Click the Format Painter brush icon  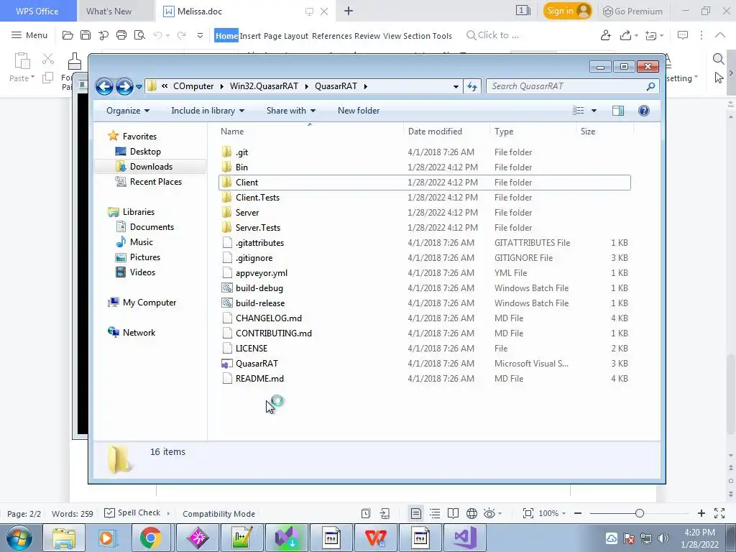pos(75,60)
